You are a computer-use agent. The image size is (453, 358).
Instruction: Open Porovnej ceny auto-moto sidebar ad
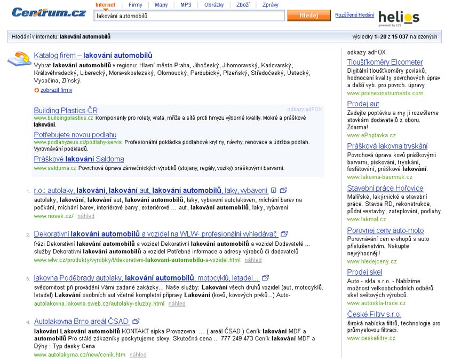point(385,231)
